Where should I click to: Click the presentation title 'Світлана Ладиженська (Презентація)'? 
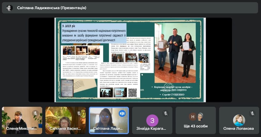tap(52, 8)
